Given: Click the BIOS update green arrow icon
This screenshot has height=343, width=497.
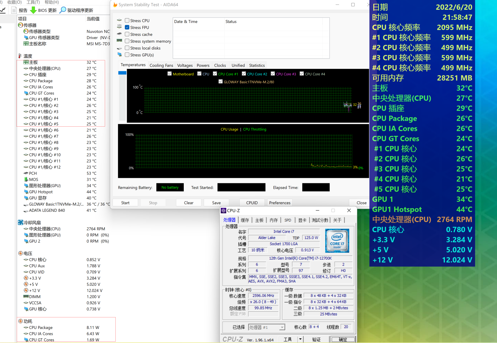Looking at the screenshot, I should (x=33, y=10).
